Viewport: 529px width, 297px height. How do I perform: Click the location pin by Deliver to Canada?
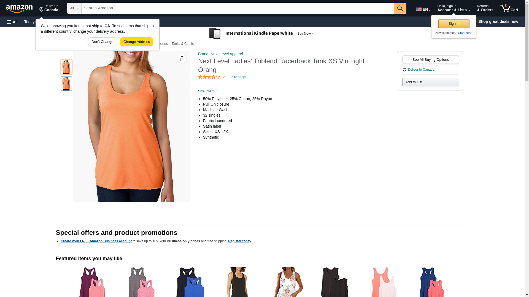click(x=404, y=70)
